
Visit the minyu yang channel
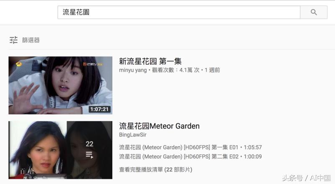[x=133, y=70]
